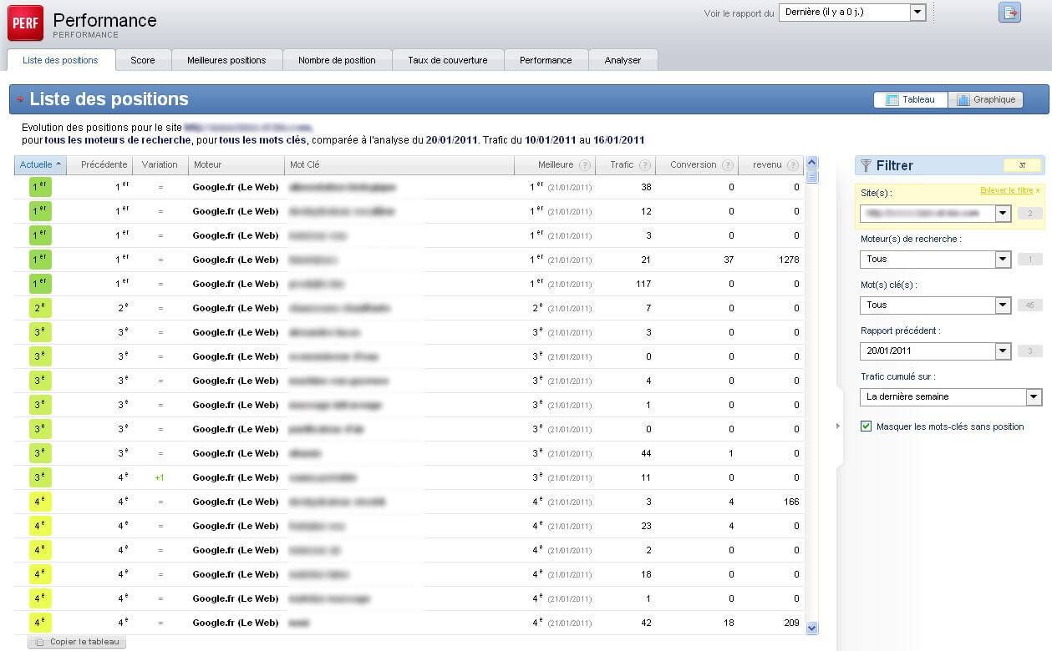The image size is (1052, 651).
Task: Switch to Tableau table view
Action: tap(910, 100)
